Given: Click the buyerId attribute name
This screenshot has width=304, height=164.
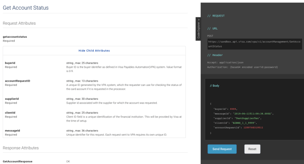Looking at the screenshot, I should [x=10, y=63].
